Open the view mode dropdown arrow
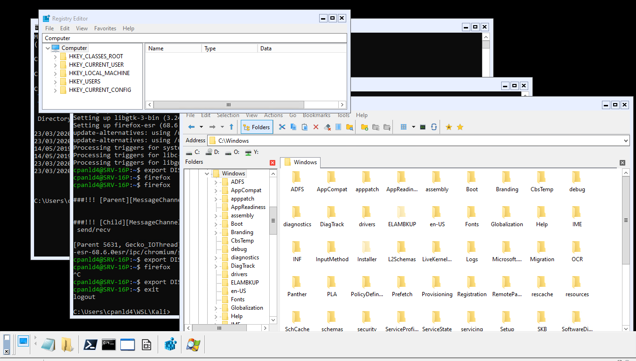The width and height of the screenshot is (636, 361). [413, 127]
